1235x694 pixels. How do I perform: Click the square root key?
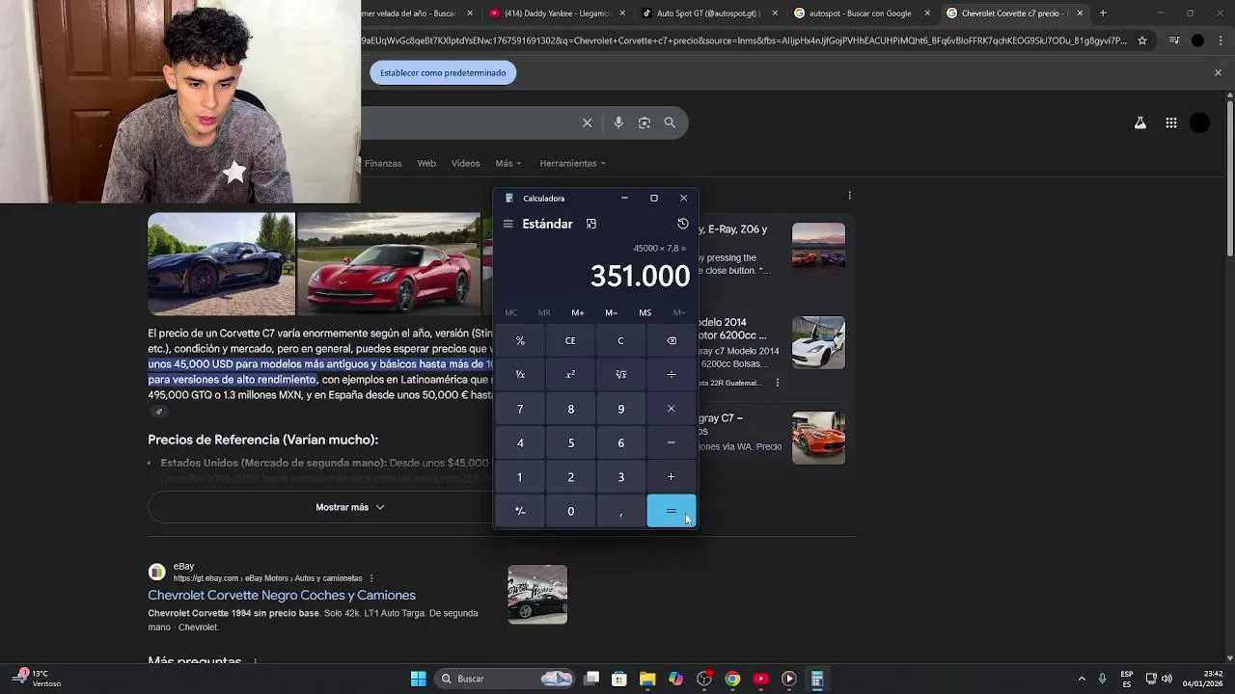pos(620,374)
